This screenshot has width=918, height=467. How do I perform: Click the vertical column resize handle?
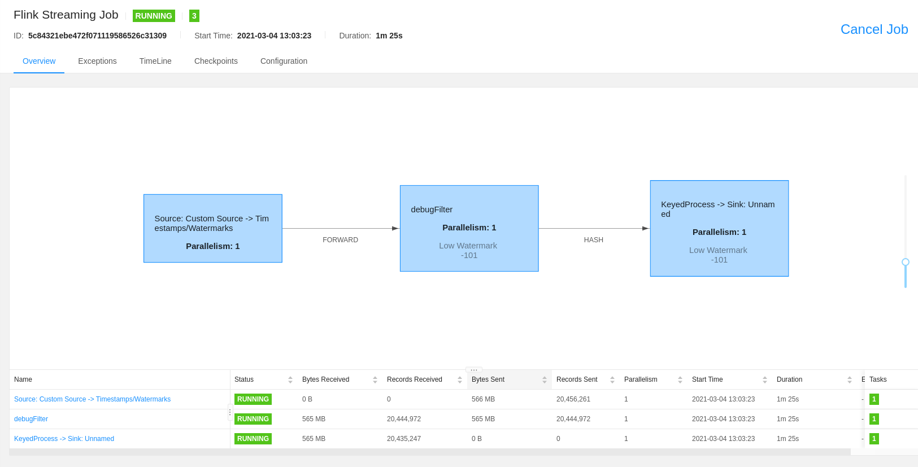click(x=230, y=412)
